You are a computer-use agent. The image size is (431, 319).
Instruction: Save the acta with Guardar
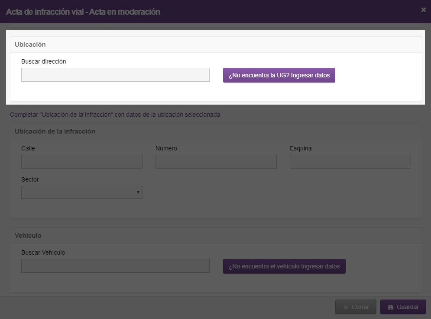click(x=403, y=307)
